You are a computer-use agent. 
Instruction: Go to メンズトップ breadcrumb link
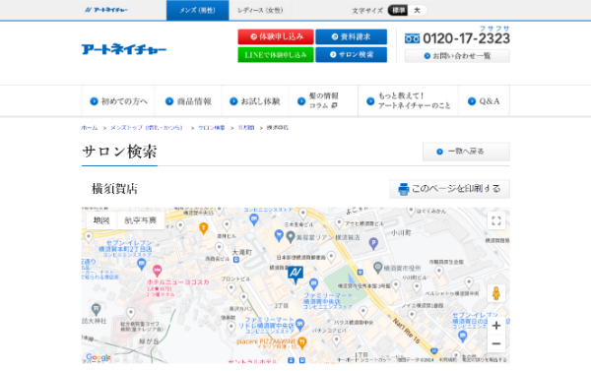(146, 128)
